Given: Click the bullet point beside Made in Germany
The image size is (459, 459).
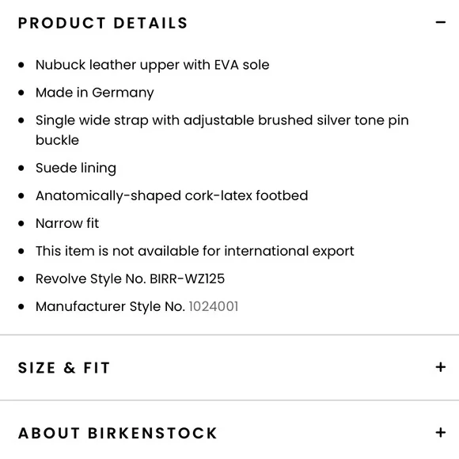Looking at the screenshot, I should click(21, 93).
